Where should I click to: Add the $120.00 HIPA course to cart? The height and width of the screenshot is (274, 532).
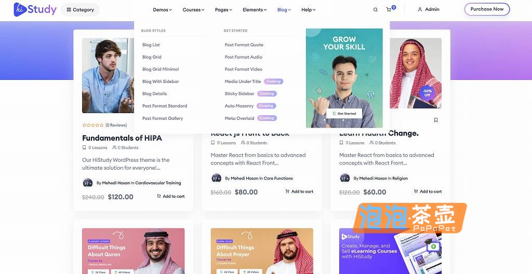point(170,196)
